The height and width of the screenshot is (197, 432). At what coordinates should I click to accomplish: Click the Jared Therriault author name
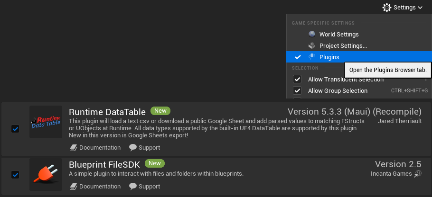click(x=400, y=121)
